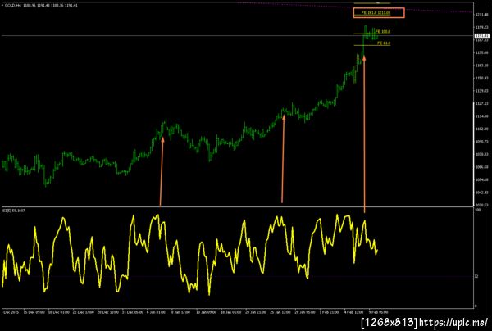Click the 9 Feb 05:00 time label
The height and width of the screenshot is (331, 492).
378,312
